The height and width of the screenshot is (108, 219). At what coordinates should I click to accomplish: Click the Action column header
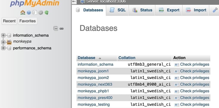[x=179, y=58]
